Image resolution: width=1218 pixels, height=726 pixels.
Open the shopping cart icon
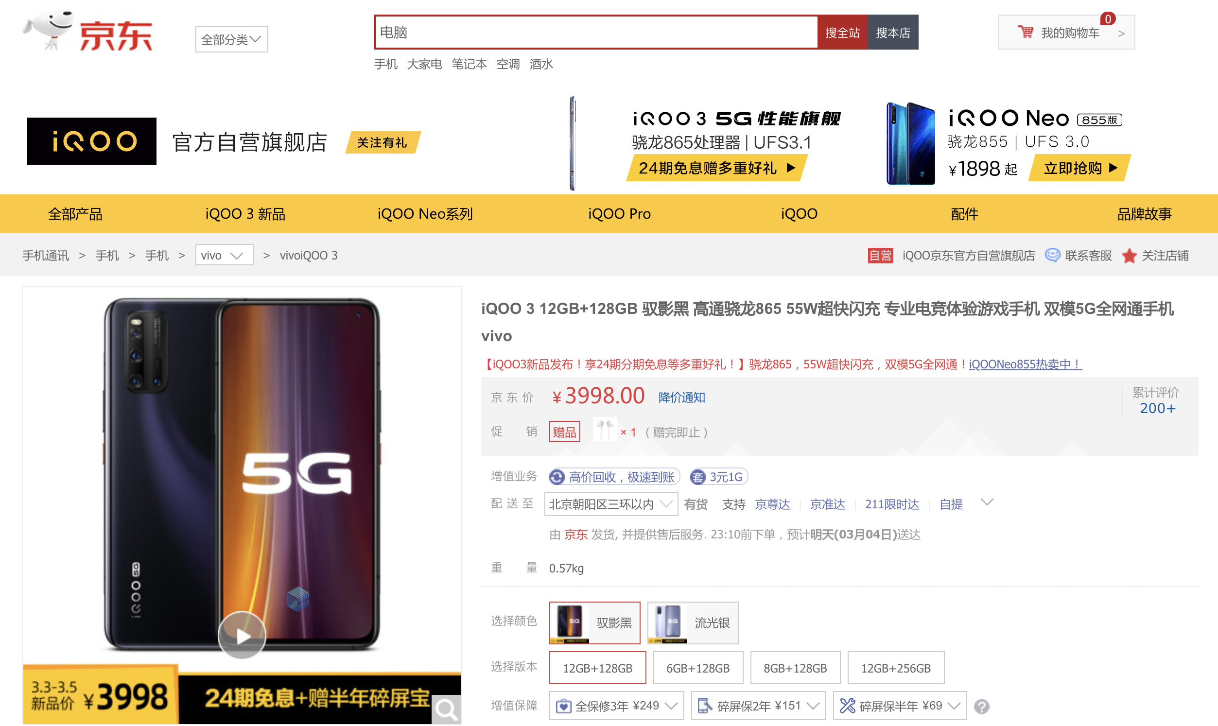(1025, 32)
